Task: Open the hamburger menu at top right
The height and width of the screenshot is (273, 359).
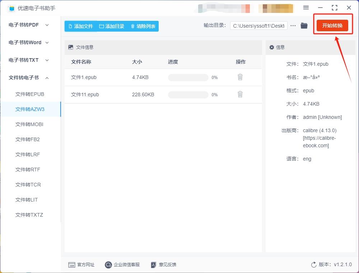Action: coord(306,8)
